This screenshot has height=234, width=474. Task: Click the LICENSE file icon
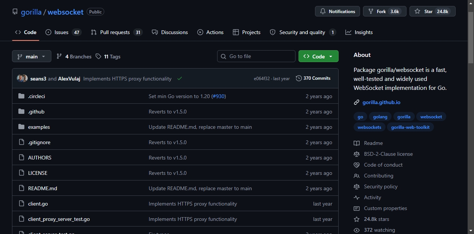pos(21,173)
